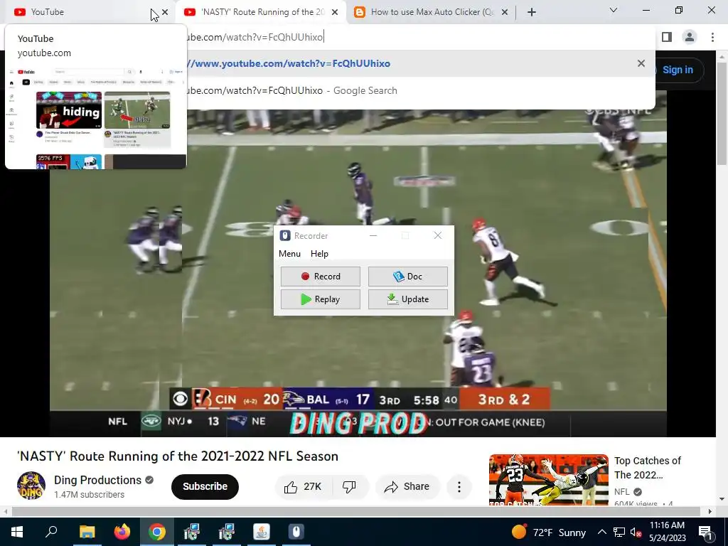Image resolution: width=728 pixels, height=546 pixels.
Task: Open Chrome three-dot menu
Action: click(x=712, y=37)
